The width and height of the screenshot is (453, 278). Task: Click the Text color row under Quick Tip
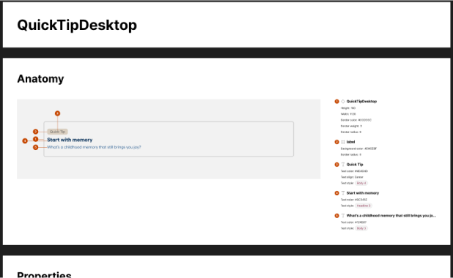click(x=354, y=171)
